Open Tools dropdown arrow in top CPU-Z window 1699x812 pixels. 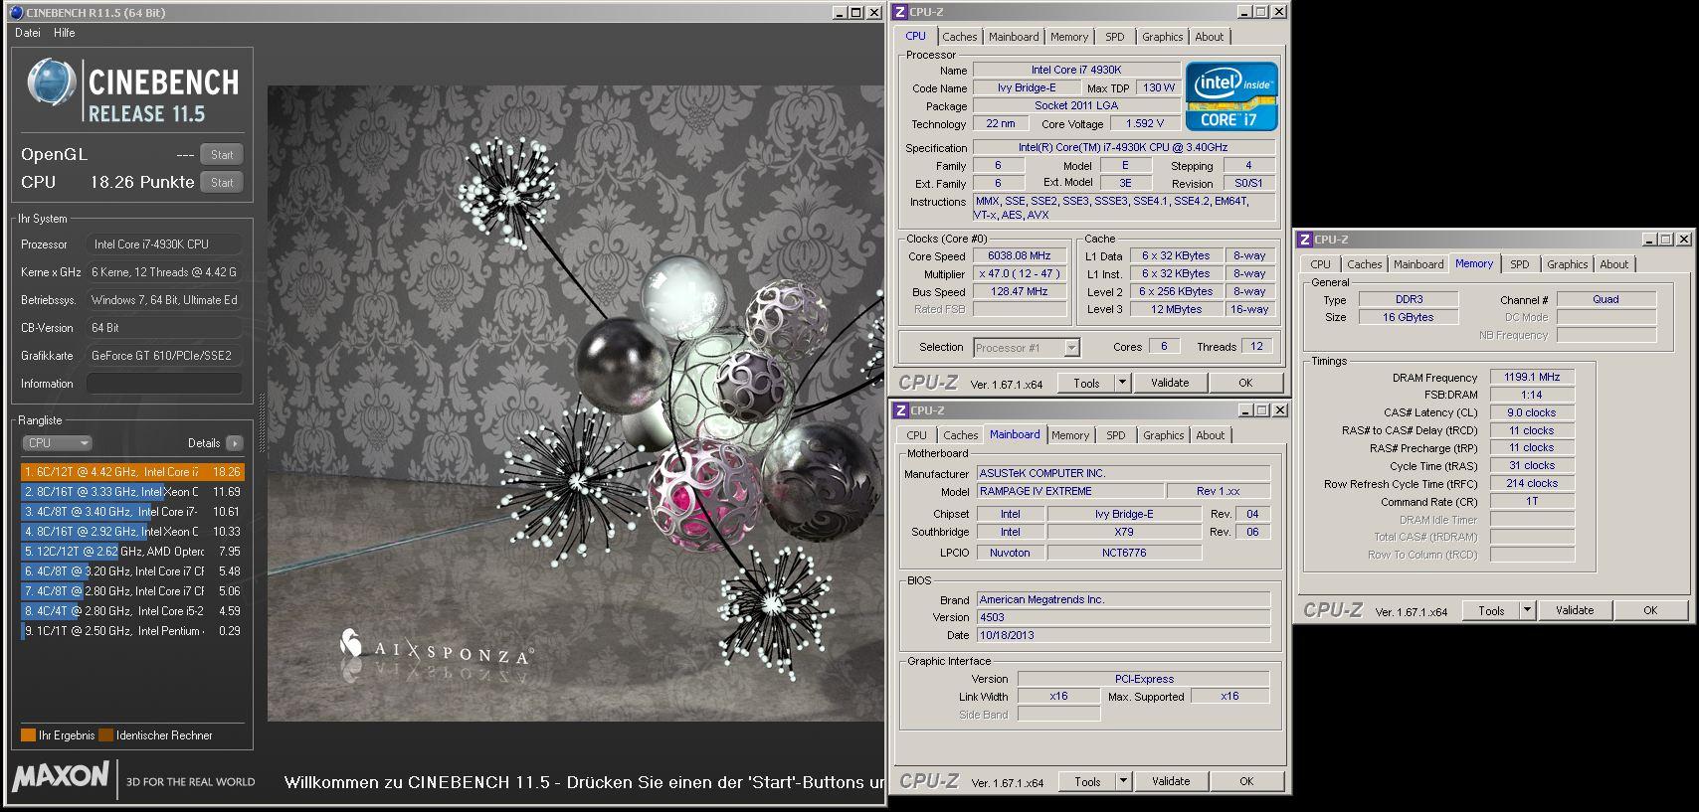(1123, 383)
